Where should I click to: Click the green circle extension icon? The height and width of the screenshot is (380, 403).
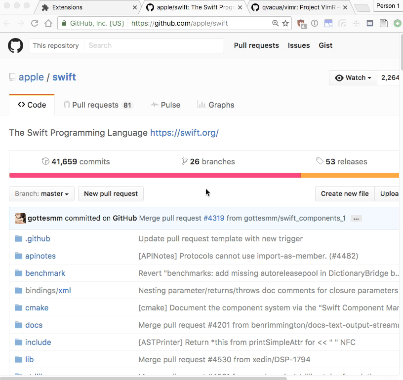coord(398,23)
